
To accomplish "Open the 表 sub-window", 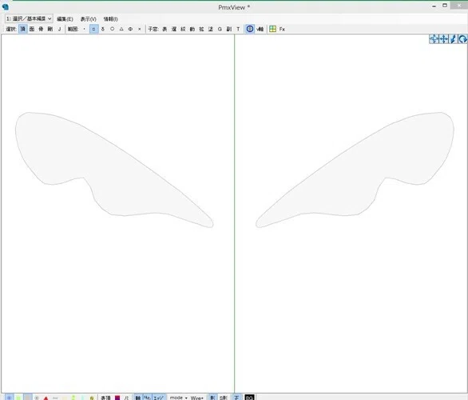I will [165, 29].
